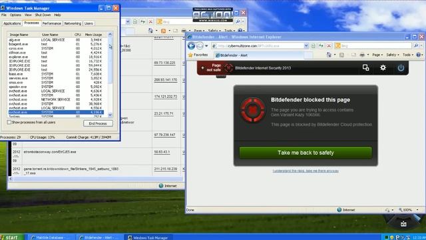Toggle Show processes from all users checkbox
This screenshot has height=240, width=426.
pyautogui.click(x=9, y=123)
